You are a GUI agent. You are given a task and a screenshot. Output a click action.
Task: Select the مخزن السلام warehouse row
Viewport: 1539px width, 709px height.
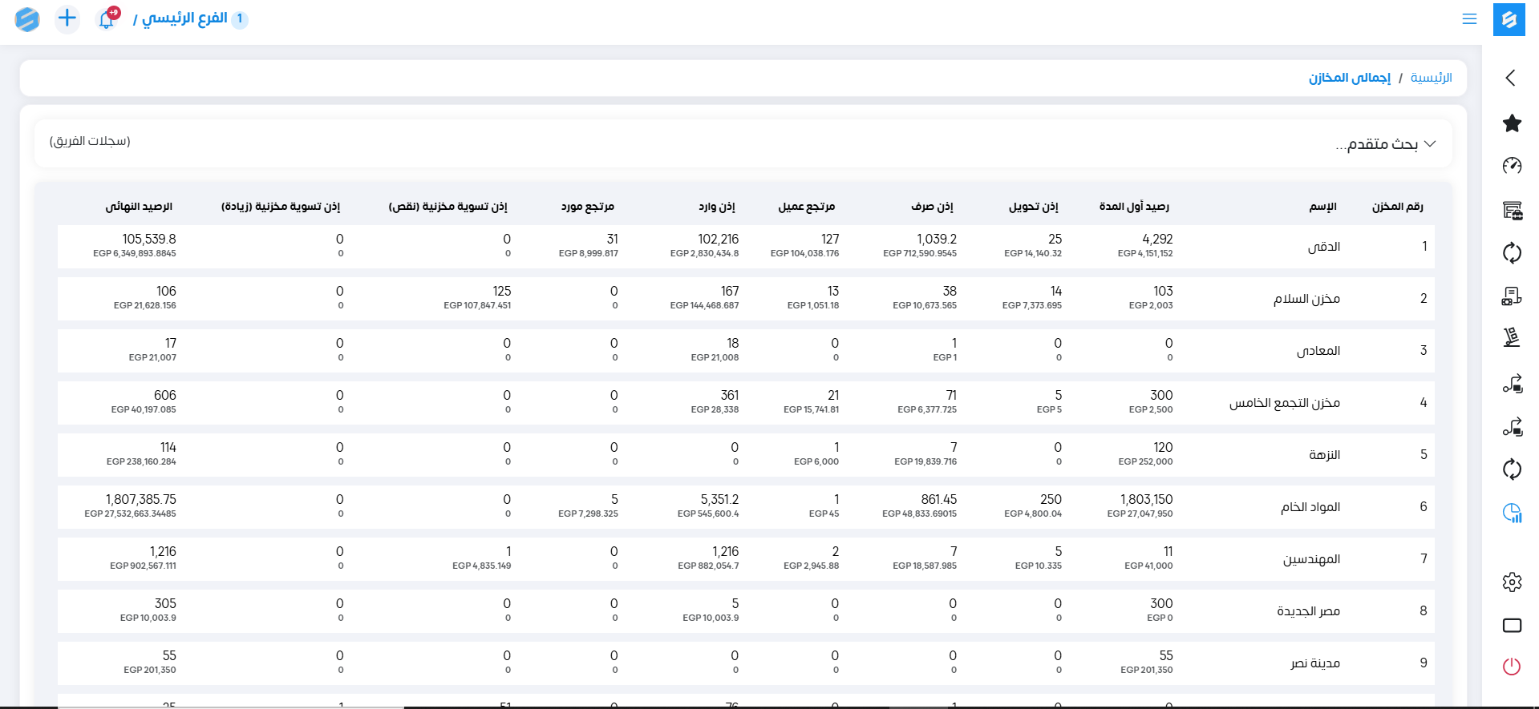1306,299
